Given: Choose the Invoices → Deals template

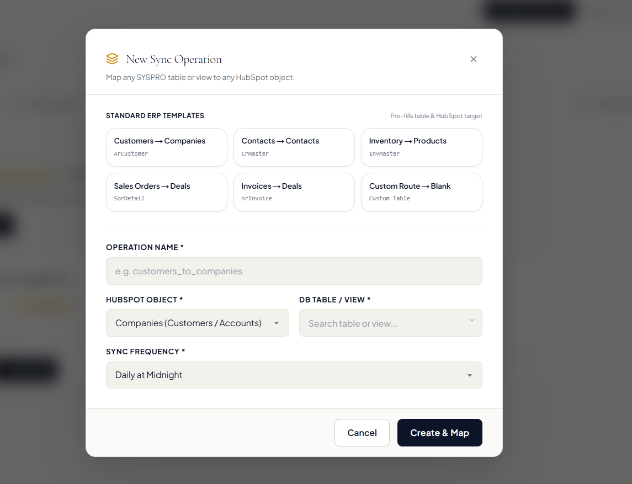Looking at the screenshot, I should tap(294, 192).
